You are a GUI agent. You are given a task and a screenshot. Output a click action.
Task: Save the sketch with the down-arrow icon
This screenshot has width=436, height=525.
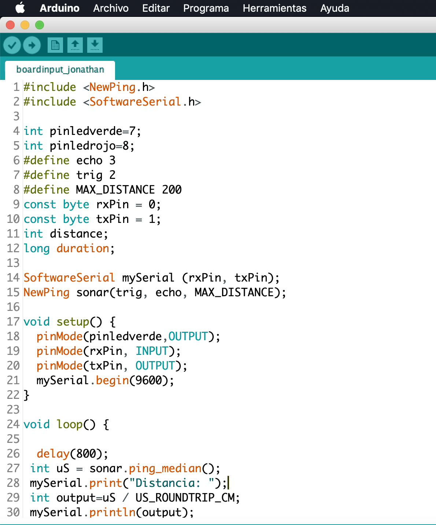[x=95, y=45]
